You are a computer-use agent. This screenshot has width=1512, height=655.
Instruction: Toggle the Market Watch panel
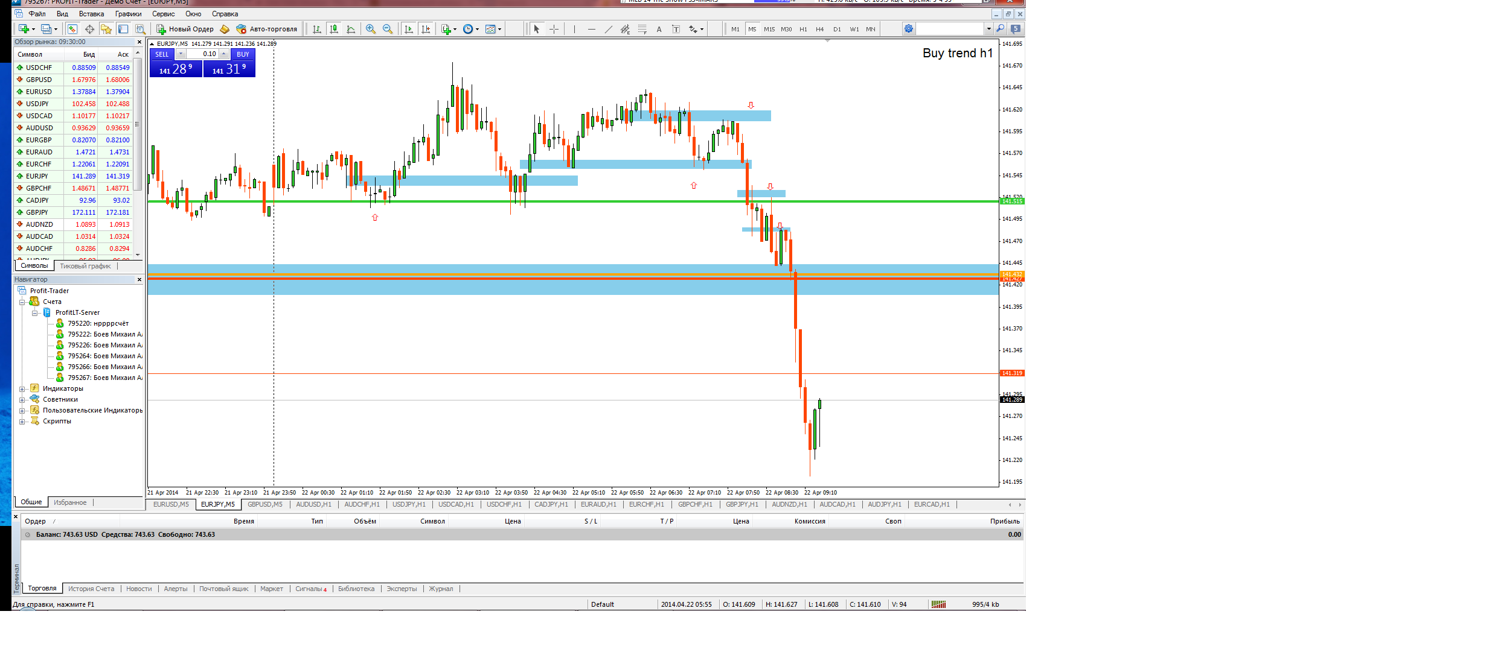[x=72, y=29]
